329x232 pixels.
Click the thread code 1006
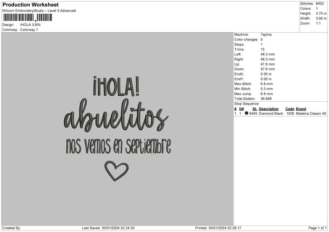(290, 113)
